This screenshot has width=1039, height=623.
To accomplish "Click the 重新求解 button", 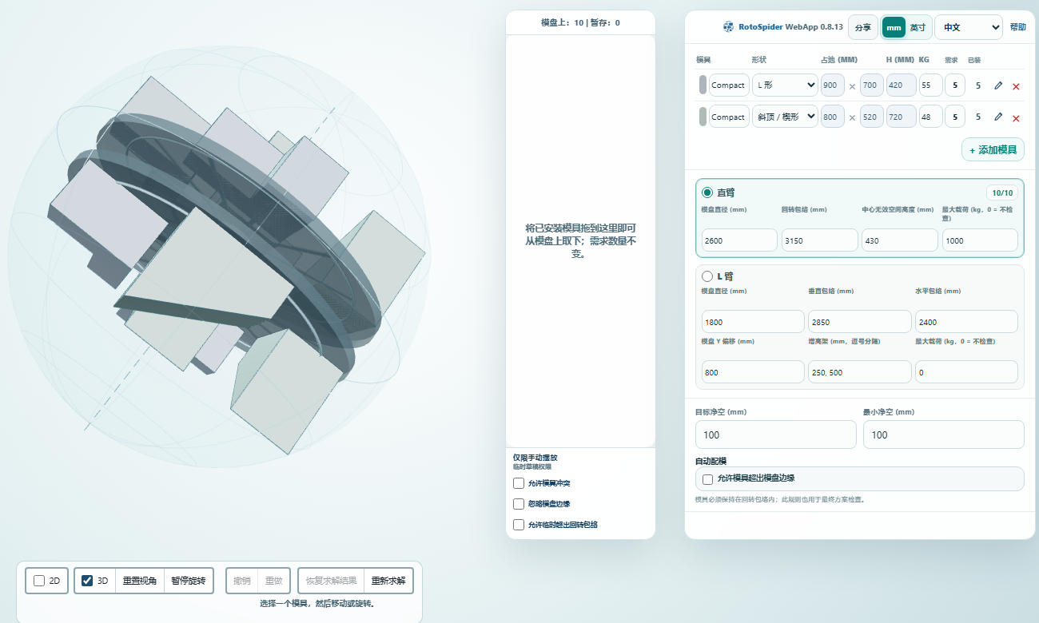I will tap(388, 581).
